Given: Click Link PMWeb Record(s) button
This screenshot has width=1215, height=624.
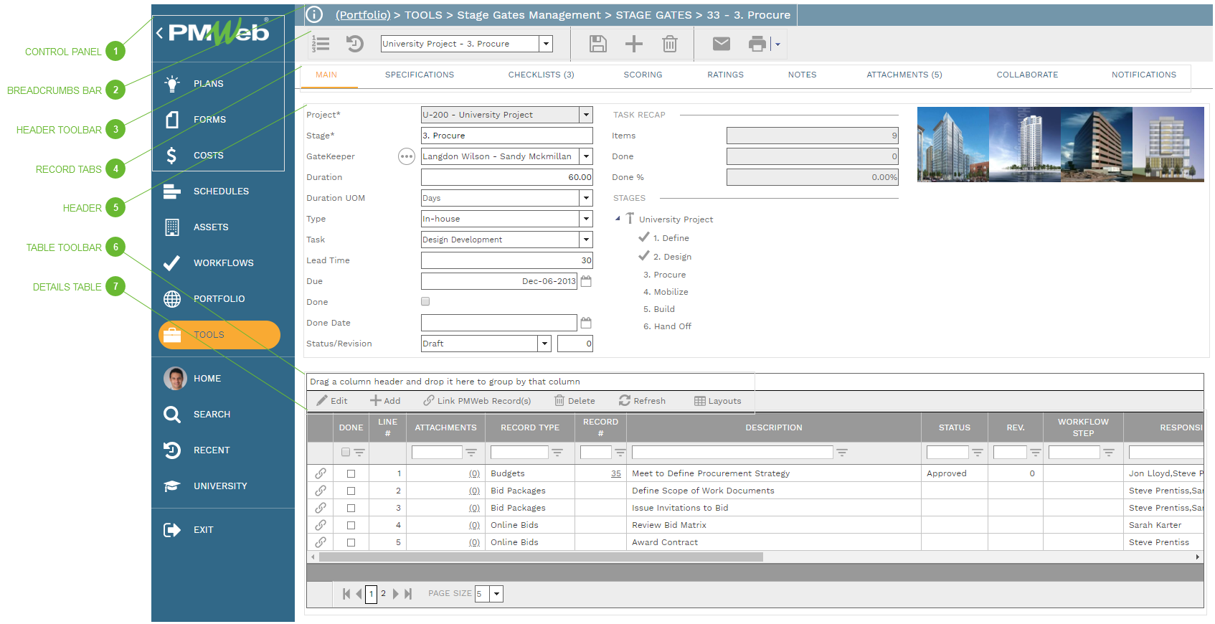Looking at the screenshot, I should (x=477, y=401).
